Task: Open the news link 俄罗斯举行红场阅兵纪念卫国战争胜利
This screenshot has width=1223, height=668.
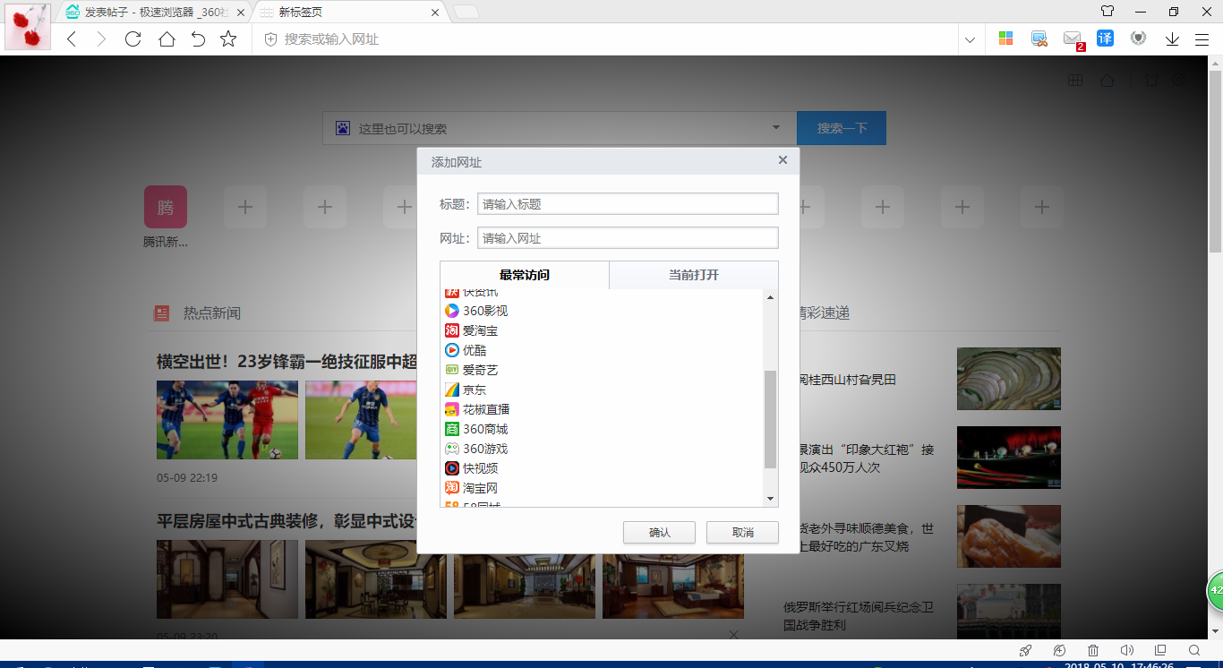Action: click(x=859, y=616)
